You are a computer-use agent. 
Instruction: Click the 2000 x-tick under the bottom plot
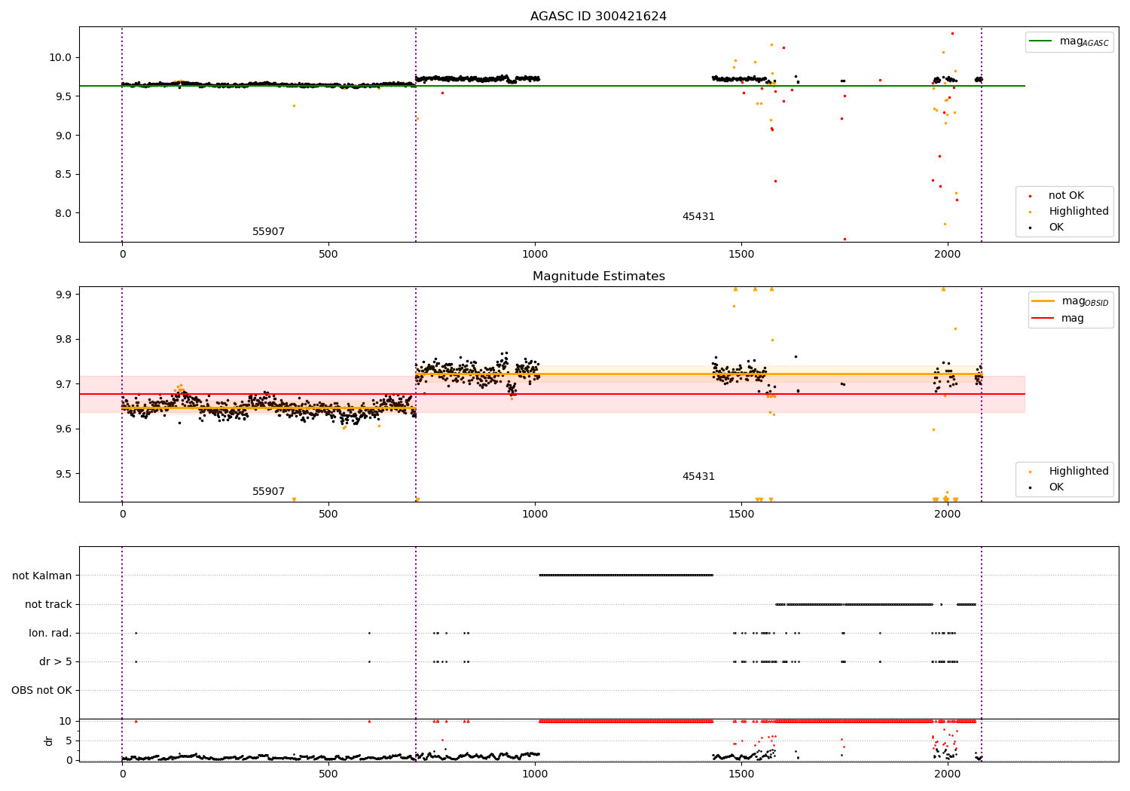click(948, 774)
